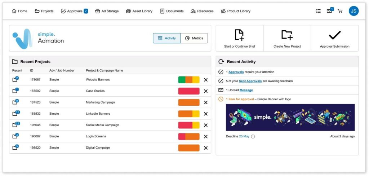Open the Home page

click(19, 11)
